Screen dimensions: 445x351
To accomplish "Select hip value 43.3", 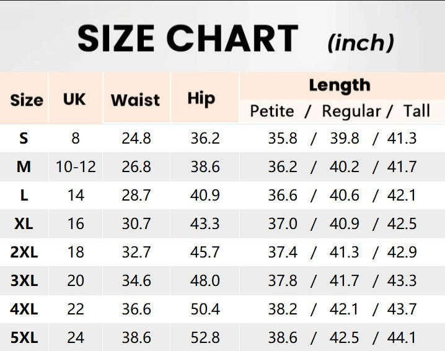I will pos(205,223).
